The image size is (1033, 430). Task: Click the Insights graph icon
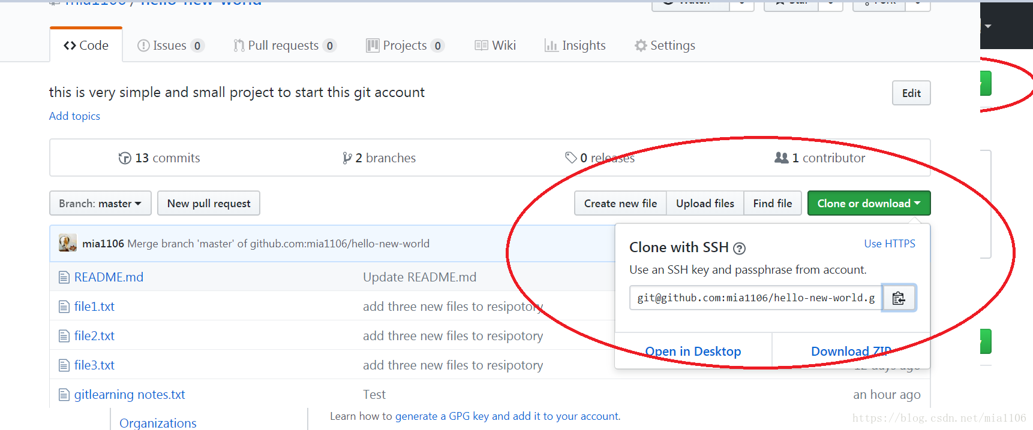[x=551, y=46]
